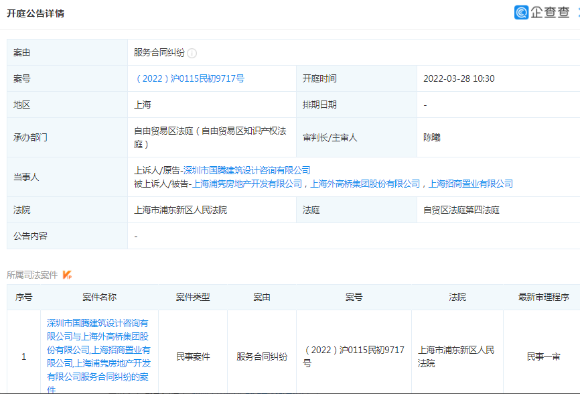This screenshot has width=580, height=394.
Task: Click the 案件类型 column header
Action: 193,297
